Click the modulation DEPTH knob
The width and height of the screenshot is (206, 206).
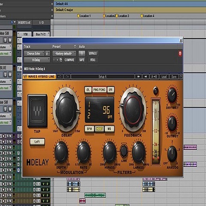(x=61, y=152)
